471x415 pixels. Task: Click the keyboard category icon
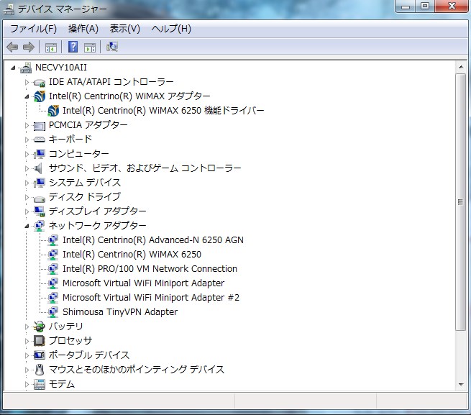(x=40, y=140)
